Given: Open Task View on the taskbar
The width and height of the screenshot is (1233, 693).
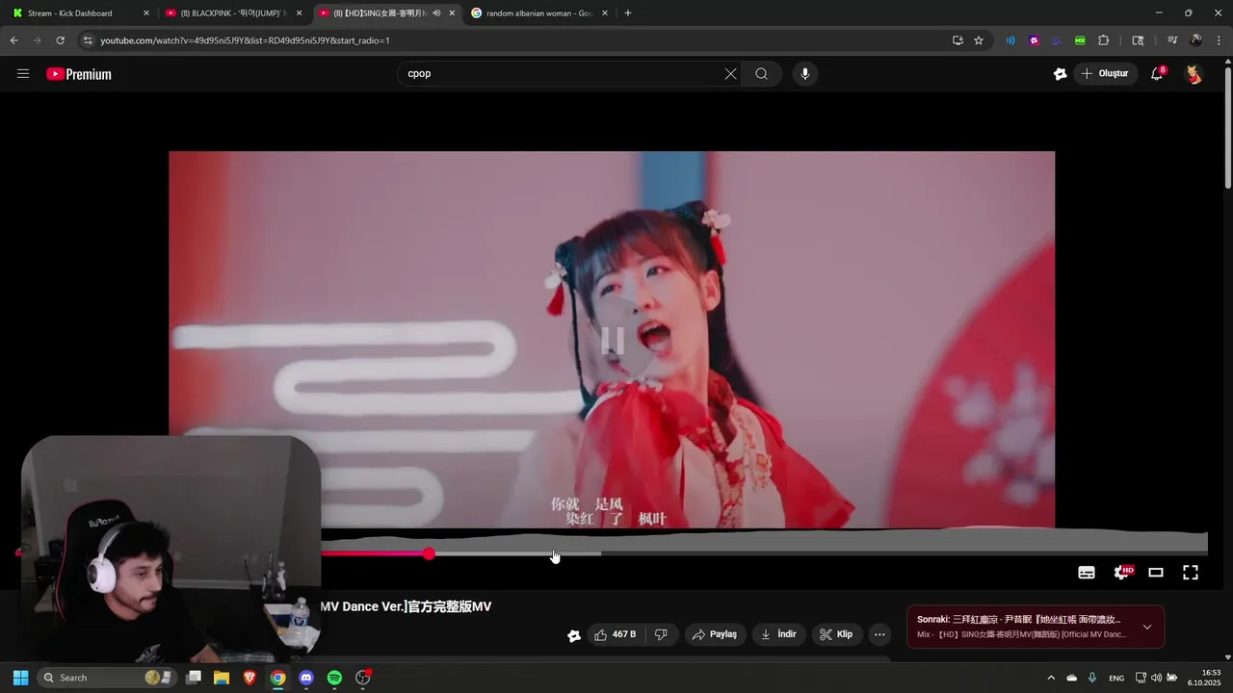Looking at the screenshot, I should (x=194, y=678).
